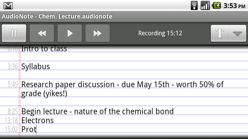Screen dimensions: 248x139
Task: Tap the cellular signal strength icon
Action: 205,6
